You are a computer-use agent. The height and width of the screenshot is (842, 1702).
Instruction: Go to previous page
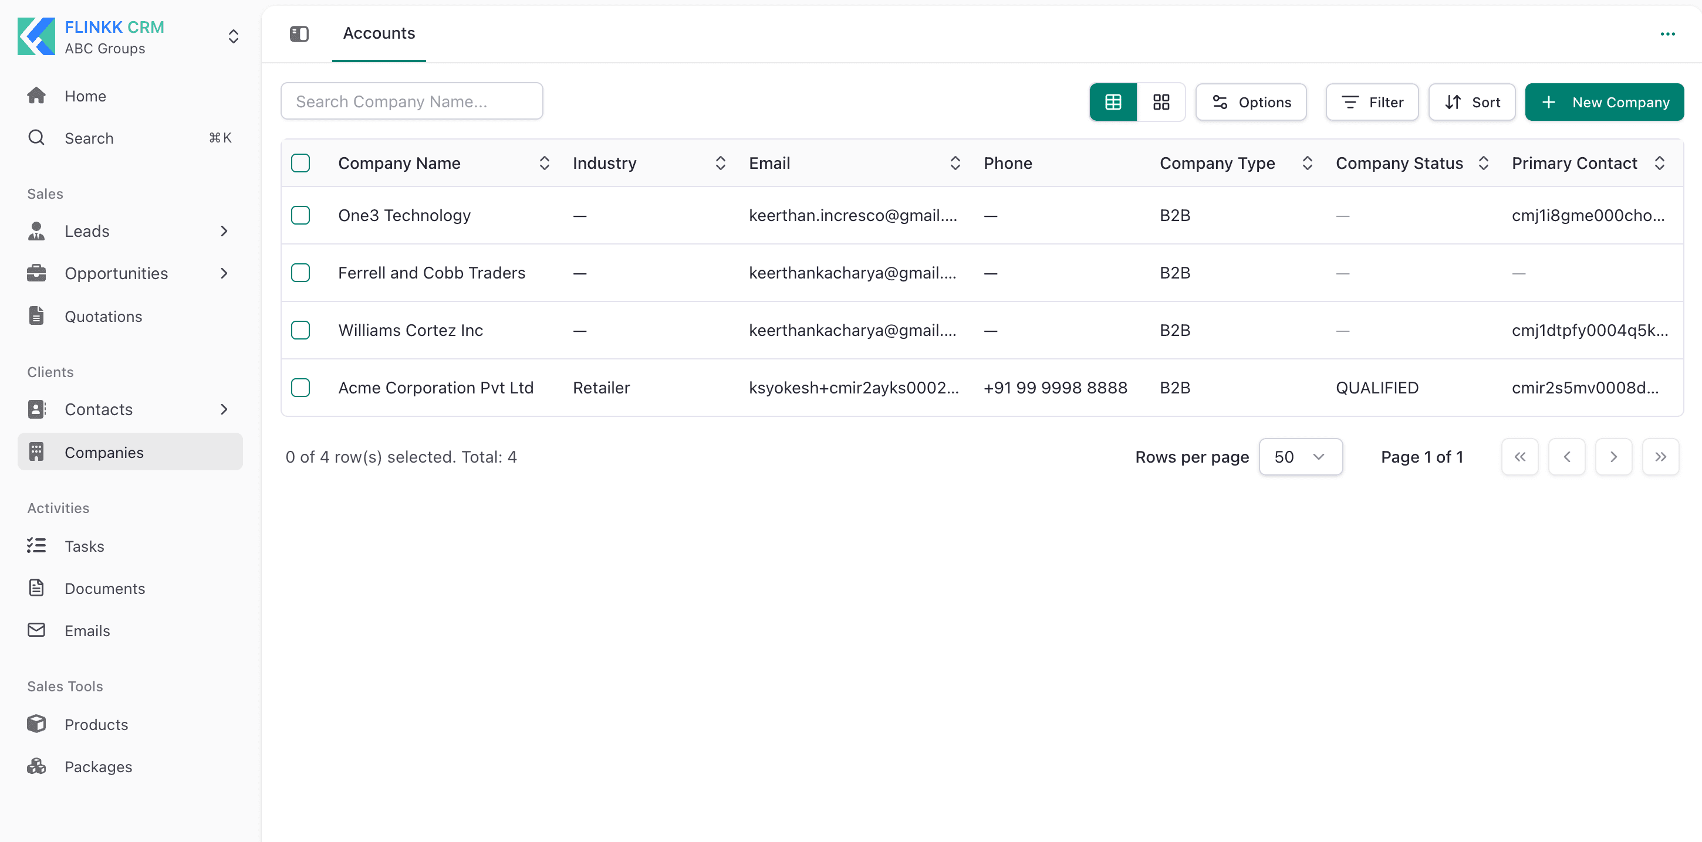(1566, 457)
